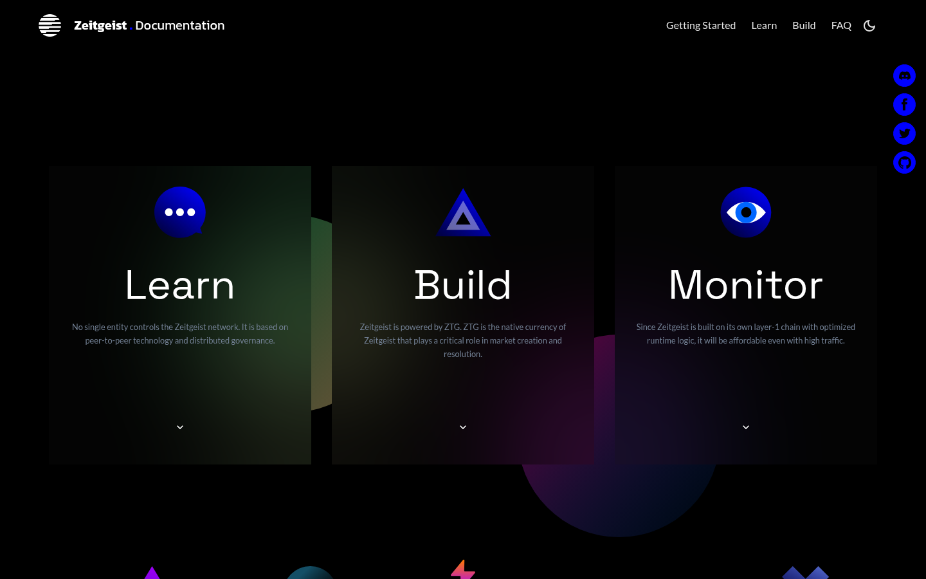The width and height of the screenshot is (926, 579).
Task: Expand the chevron under the Build card
Action: click(x=463, y=427)
